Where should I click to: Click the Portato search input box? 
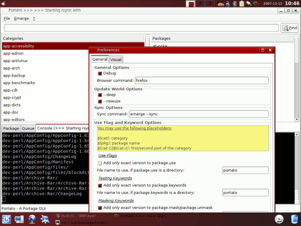coord(141,28)
